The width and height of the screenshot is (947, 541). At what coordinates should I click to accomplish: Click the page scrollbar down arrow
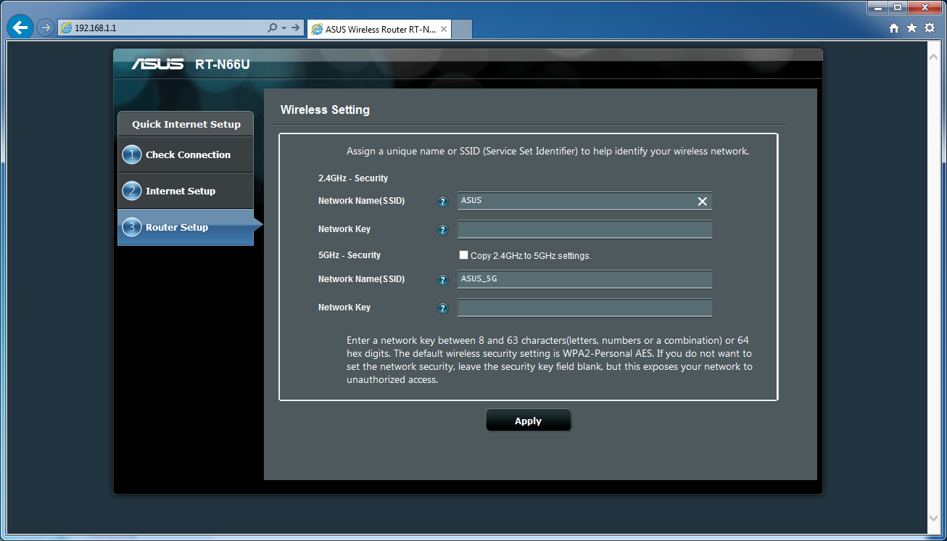pyautogui.click(x=935, y=518)
